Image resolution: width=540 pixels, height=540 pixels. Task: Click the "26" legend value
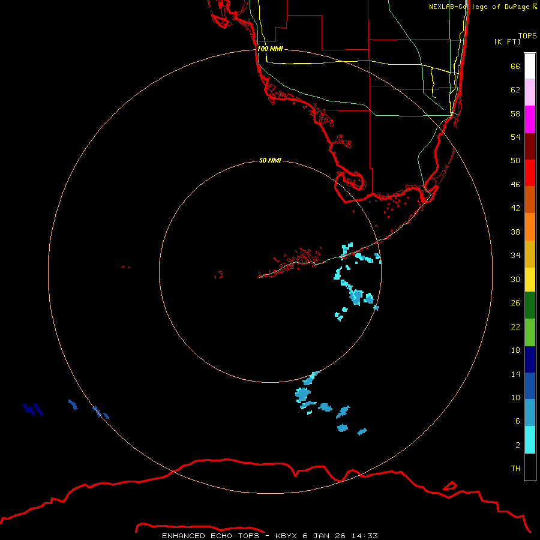point(515,303)
